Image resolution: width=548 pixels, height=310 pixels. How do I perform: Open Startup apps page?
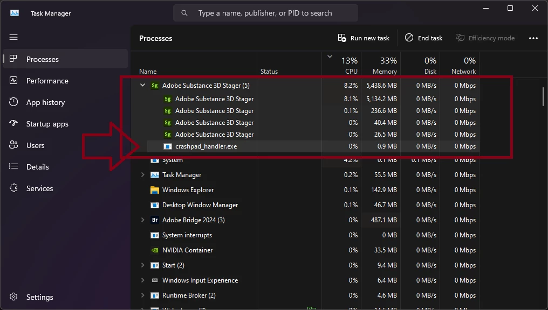[65, 124]
